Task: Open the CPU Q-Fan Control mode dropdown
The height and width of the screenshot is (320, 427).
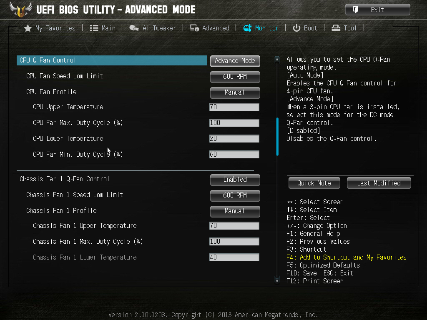Action: coord(235,61)
